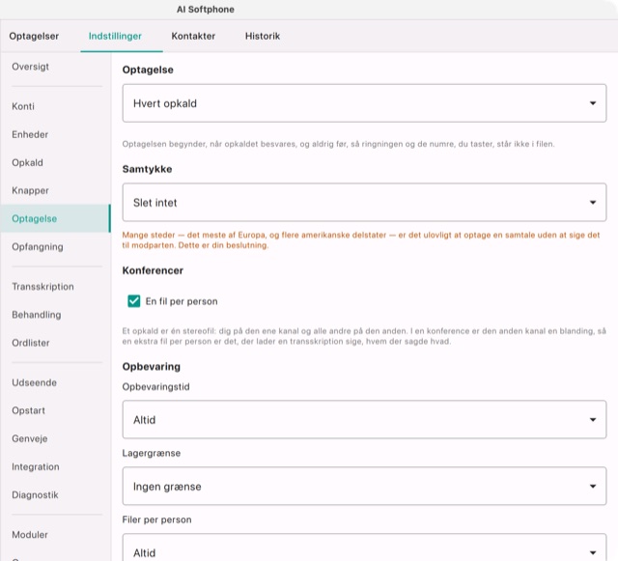Expand the Samtykke dropdown showing Slet intet

pos(364,202)
